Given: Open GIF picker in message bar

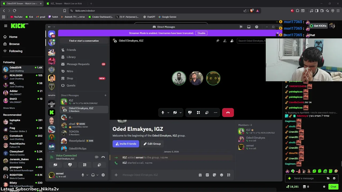Looking at the screenshot, I should pyautogui.click(x=207, y=175).
